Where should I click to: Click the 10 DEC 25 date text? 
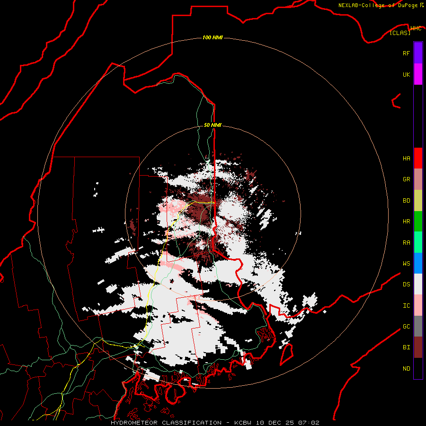pyautogui.click(x=275, y=423)
